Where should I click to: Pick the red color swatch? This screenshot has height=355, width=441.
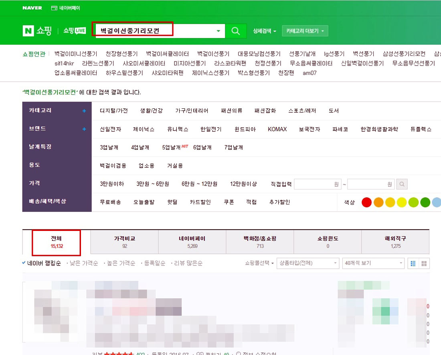[x=366, y=202]
